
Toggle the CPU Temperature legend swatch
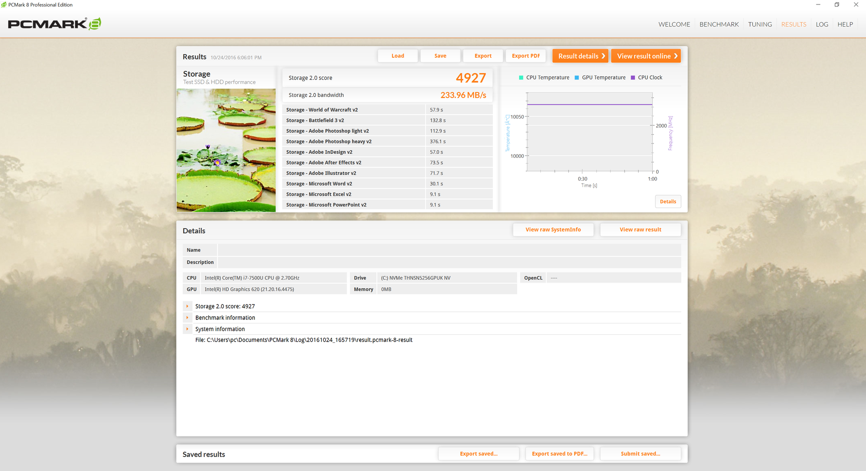521,78
